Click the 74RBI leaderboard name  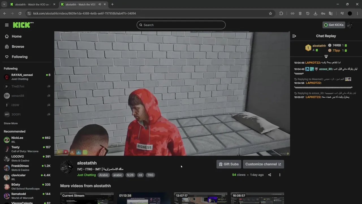[337, 45]
